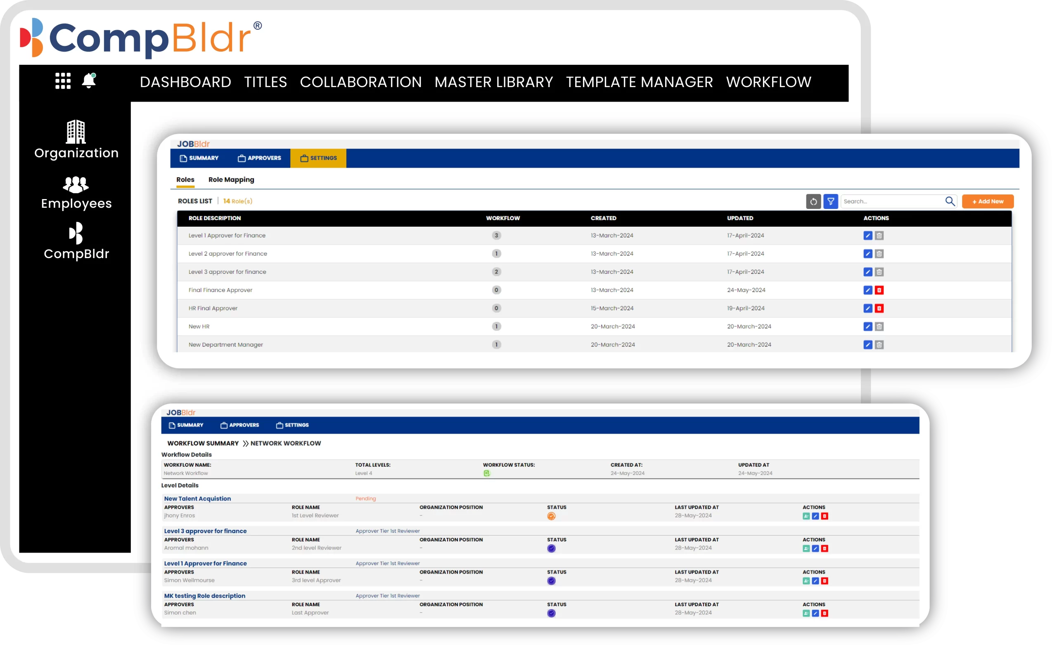The image size is (1057, 650).
Task: Open the TITLES menu
Action: [x=265, y=82]
